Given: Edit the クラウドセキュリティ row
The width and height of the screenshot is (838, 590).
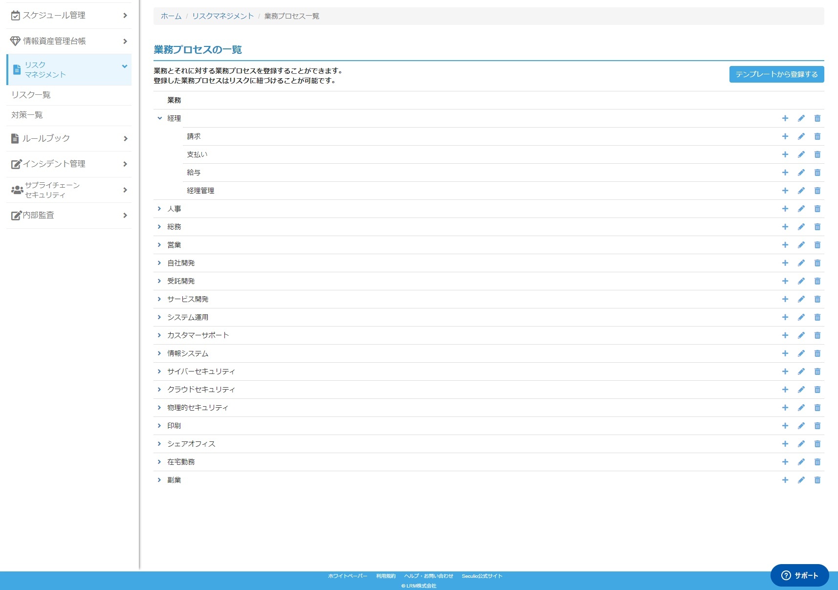Looking at the screenshot, I should pos(801,390).
